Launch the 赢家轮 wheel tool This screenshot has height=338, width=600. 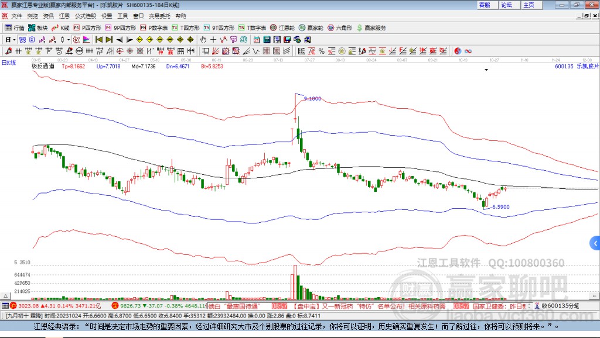click(x=311, y=28)
